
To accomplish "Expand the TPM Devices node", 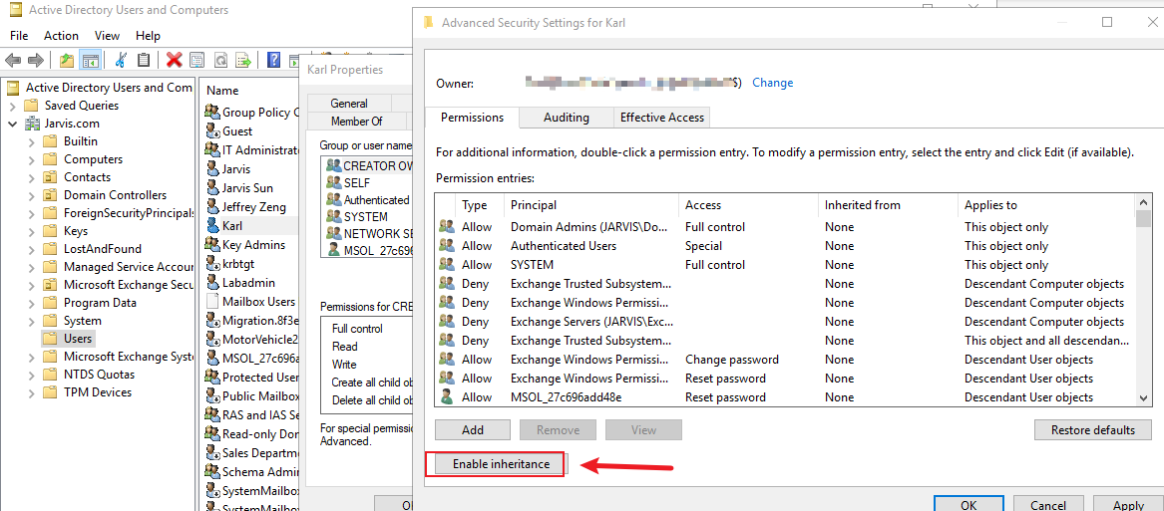I will pos(31,392).
